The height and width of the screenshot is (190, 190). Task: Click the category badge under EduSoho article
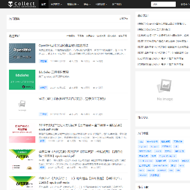click(x=43, y=88)
